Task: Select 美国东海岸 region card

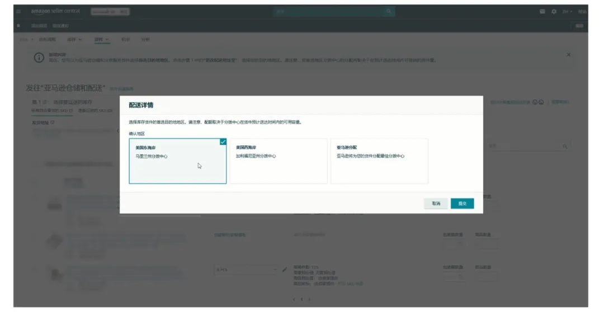Action: coord(177,161)
